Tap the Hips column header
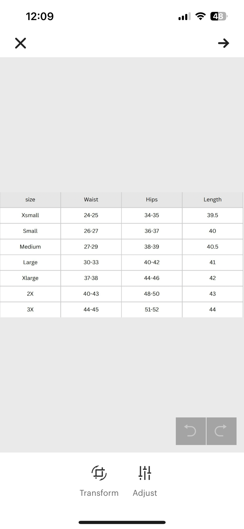Screen dimensions: 244x529 pyautogui.click(x=152, y=199)
